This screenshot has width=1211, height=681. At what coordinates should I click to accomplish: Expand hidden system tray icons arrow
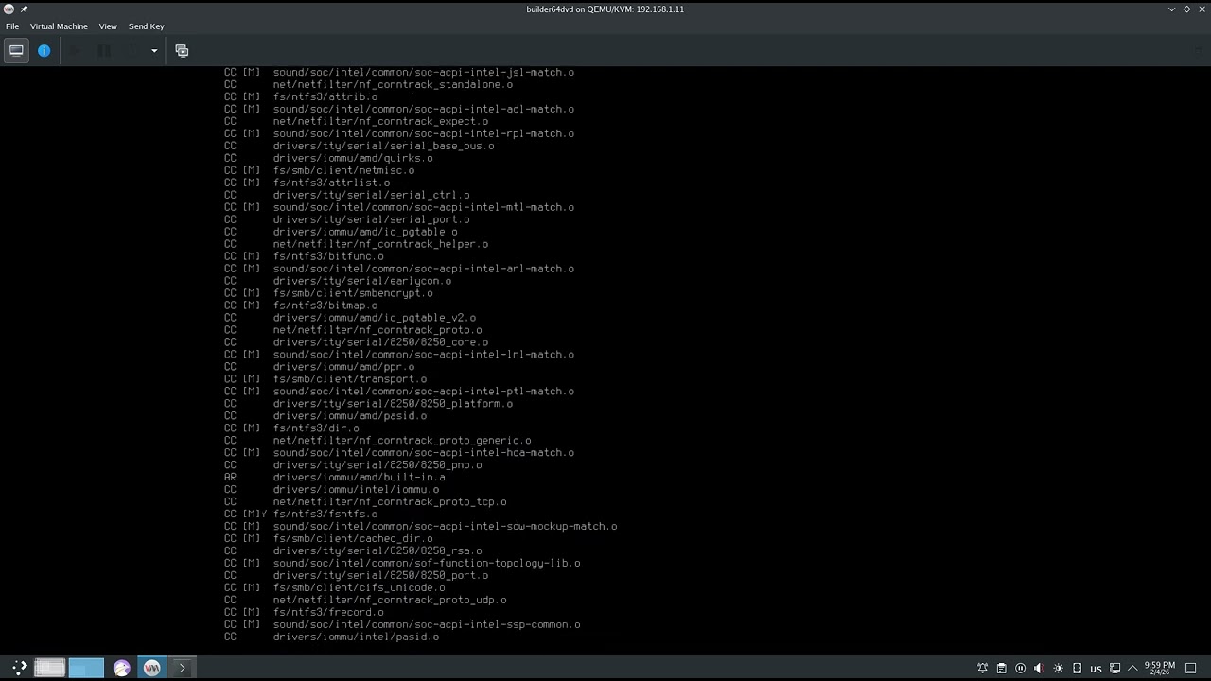click(1132, 668)
